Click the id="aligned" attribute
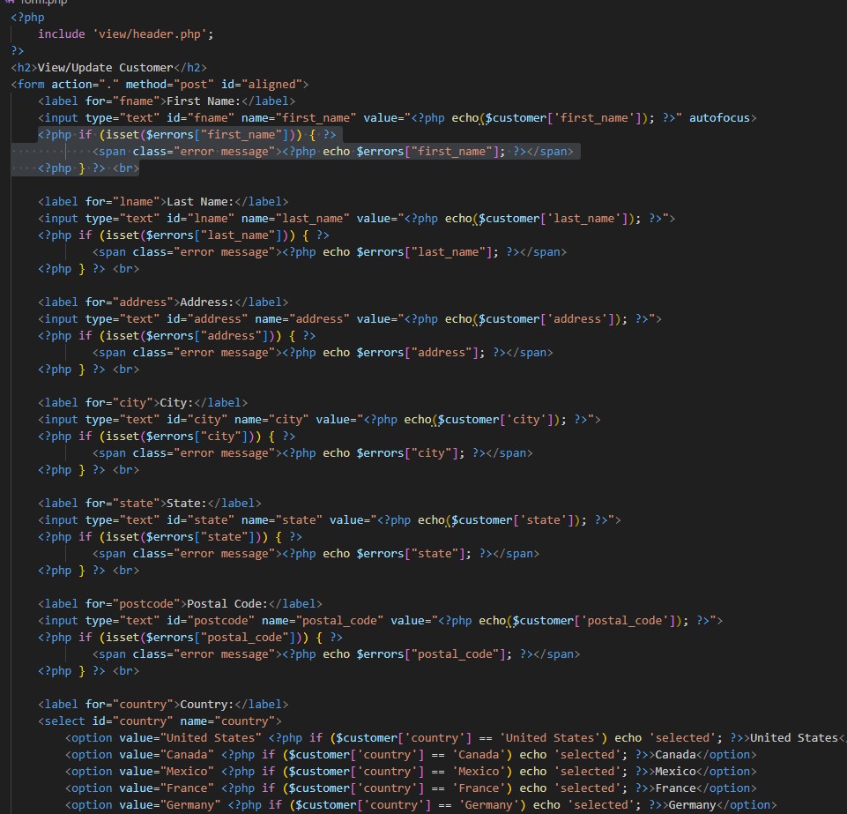 [262, 85]
